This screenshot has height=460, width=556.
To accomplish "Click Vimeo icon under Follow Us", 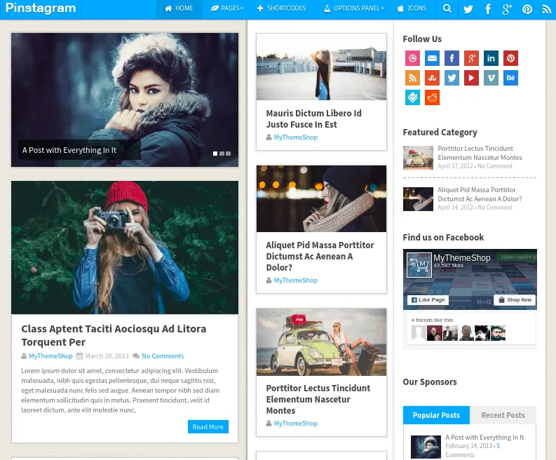I will click(491, 78).
